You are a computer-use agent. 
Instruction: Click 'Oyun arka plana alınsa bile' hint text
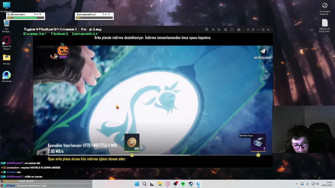[x=87, y=159]
